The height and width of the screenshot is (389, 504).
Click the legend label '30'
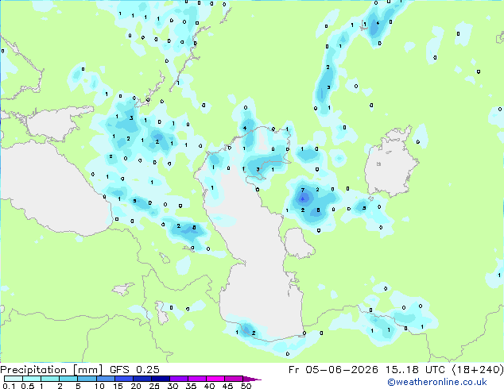(173, 386)
